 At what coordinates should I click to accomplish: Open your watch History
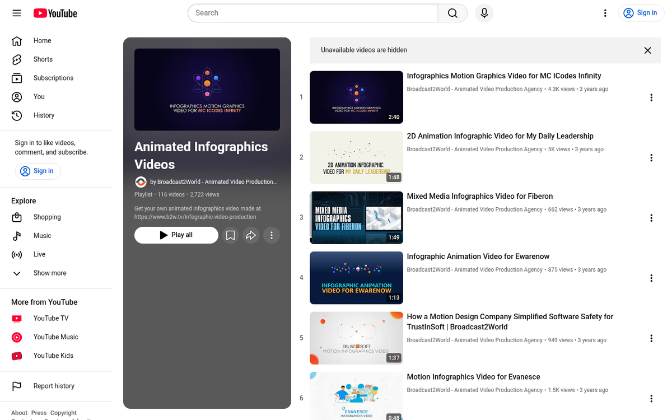(44, 115)
